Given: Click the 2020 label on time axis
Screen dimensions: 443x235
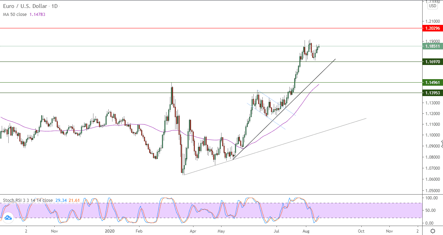Looking at the screenshot, I should 109,231.
